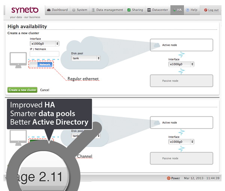The height and width of the screenshot is (191, 225).
Task: Click Create a new cluster button
Action: click(22, 90)
